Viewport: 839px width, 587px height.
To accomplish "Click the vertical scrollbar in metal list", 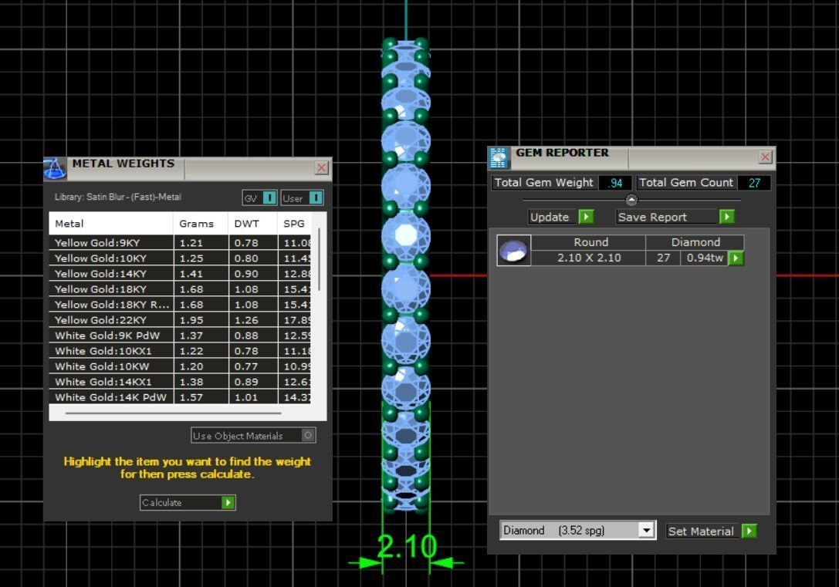I will (x=320, y=259).
